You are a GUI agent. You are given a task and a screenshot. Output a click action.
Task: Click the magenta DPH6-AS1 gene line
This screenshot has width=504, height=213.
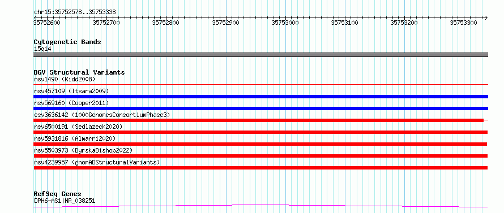pyautogui.click(x=260, y=206)
